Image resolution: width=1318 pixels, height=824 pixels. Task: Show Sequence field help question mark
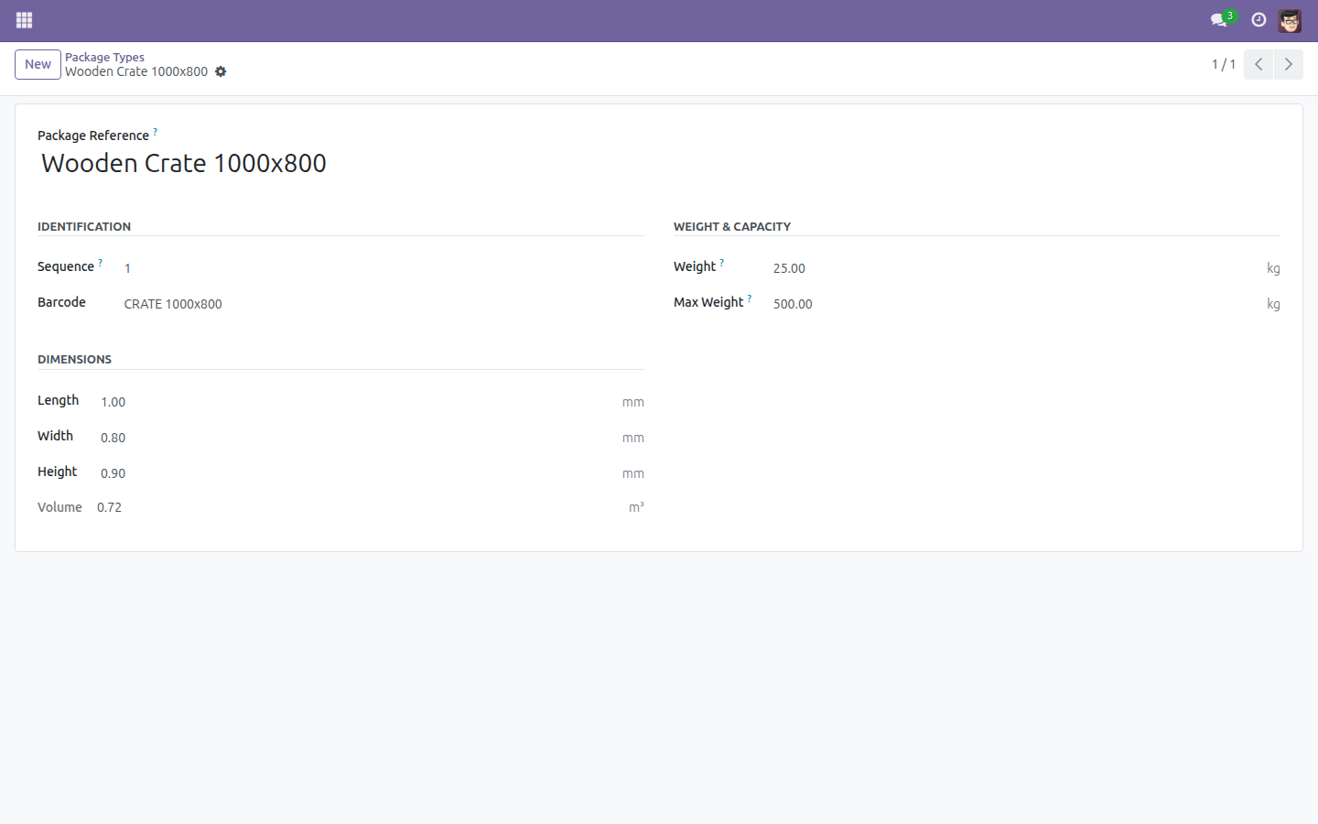pos(101,263)
